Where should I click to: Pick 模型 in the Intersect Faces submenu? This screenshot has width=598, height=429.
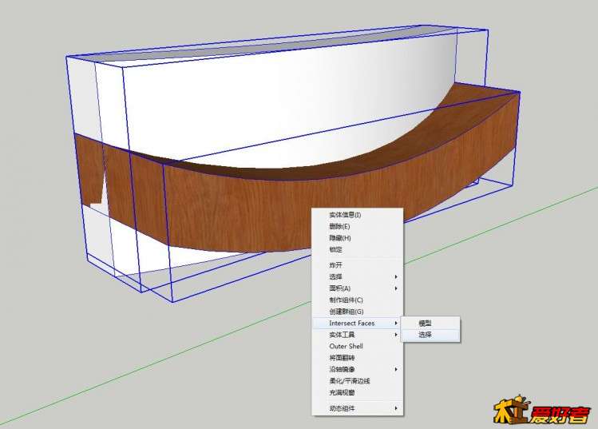(x=431, y=323)
